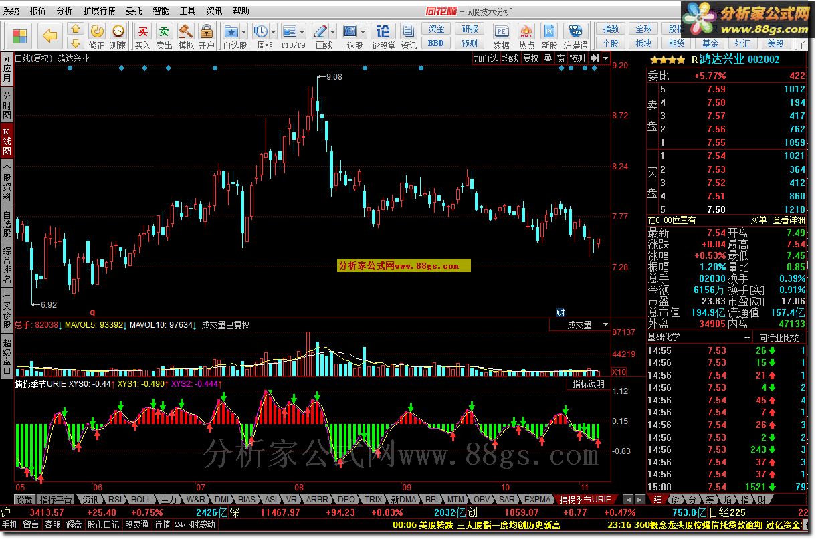Click the 财 financial marker on chart
The height and width of the screenshot is (539, 816).
(x=560, y=312)
